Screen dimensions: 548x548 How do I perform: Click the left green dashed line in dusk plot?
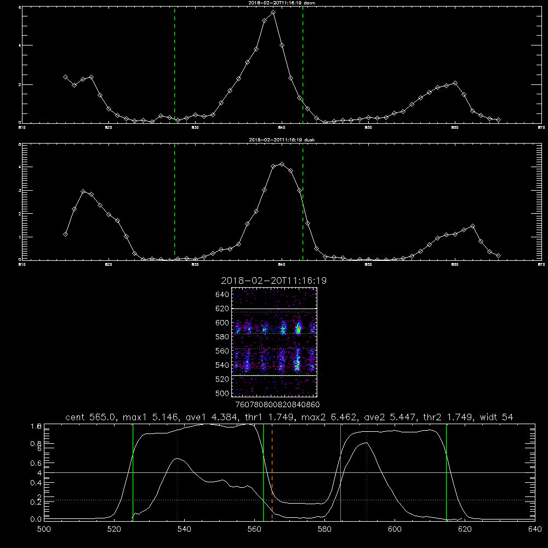coord(174,202)
